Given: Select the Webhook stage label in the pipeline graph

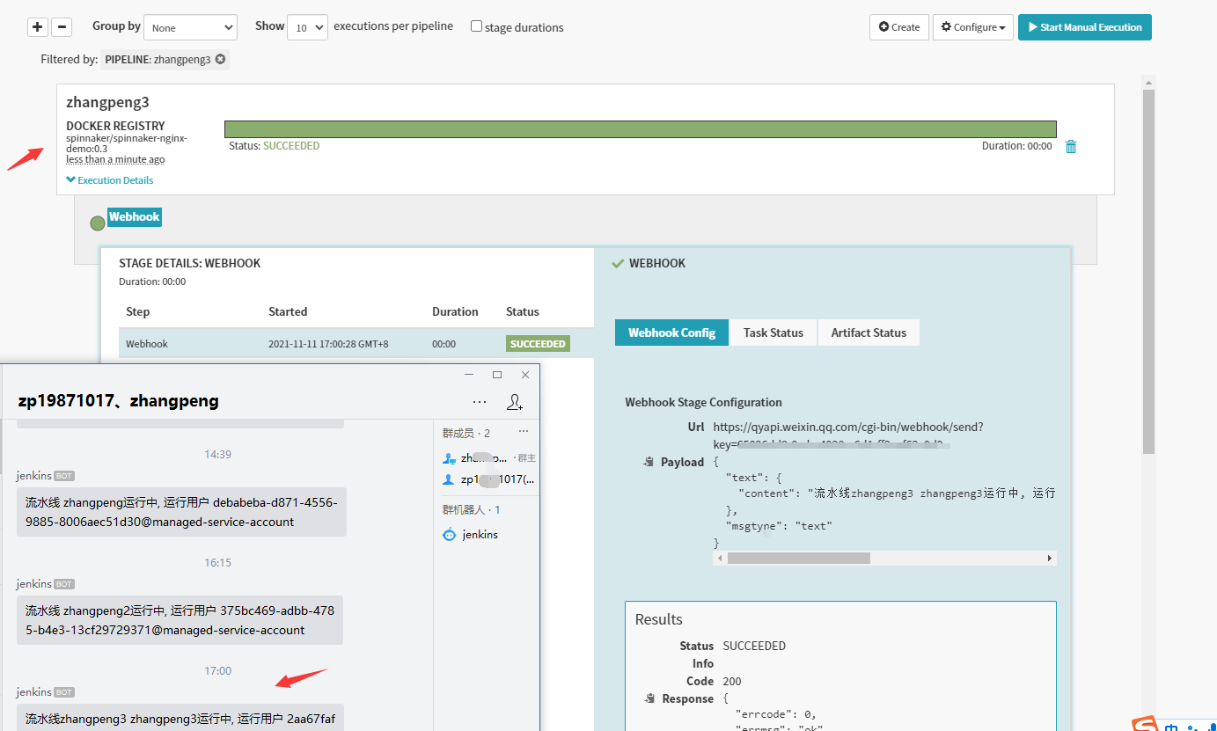Looking at the screenshot, I should [135, 217].
